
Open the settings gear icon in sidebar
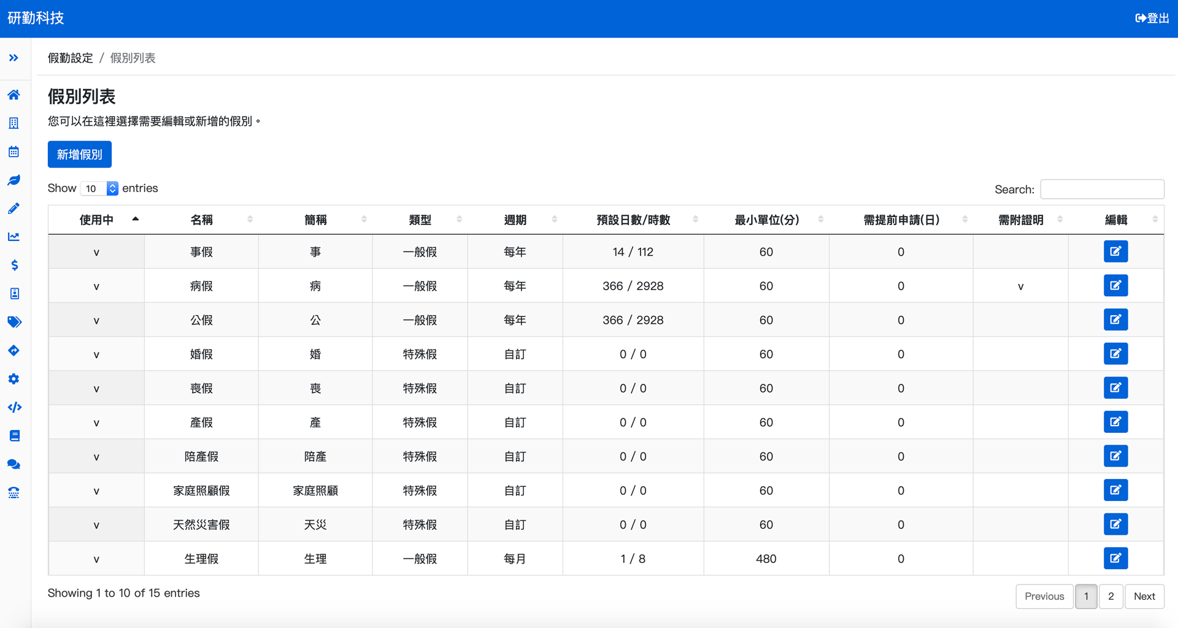pyautogui.click(x=13, y=378)
